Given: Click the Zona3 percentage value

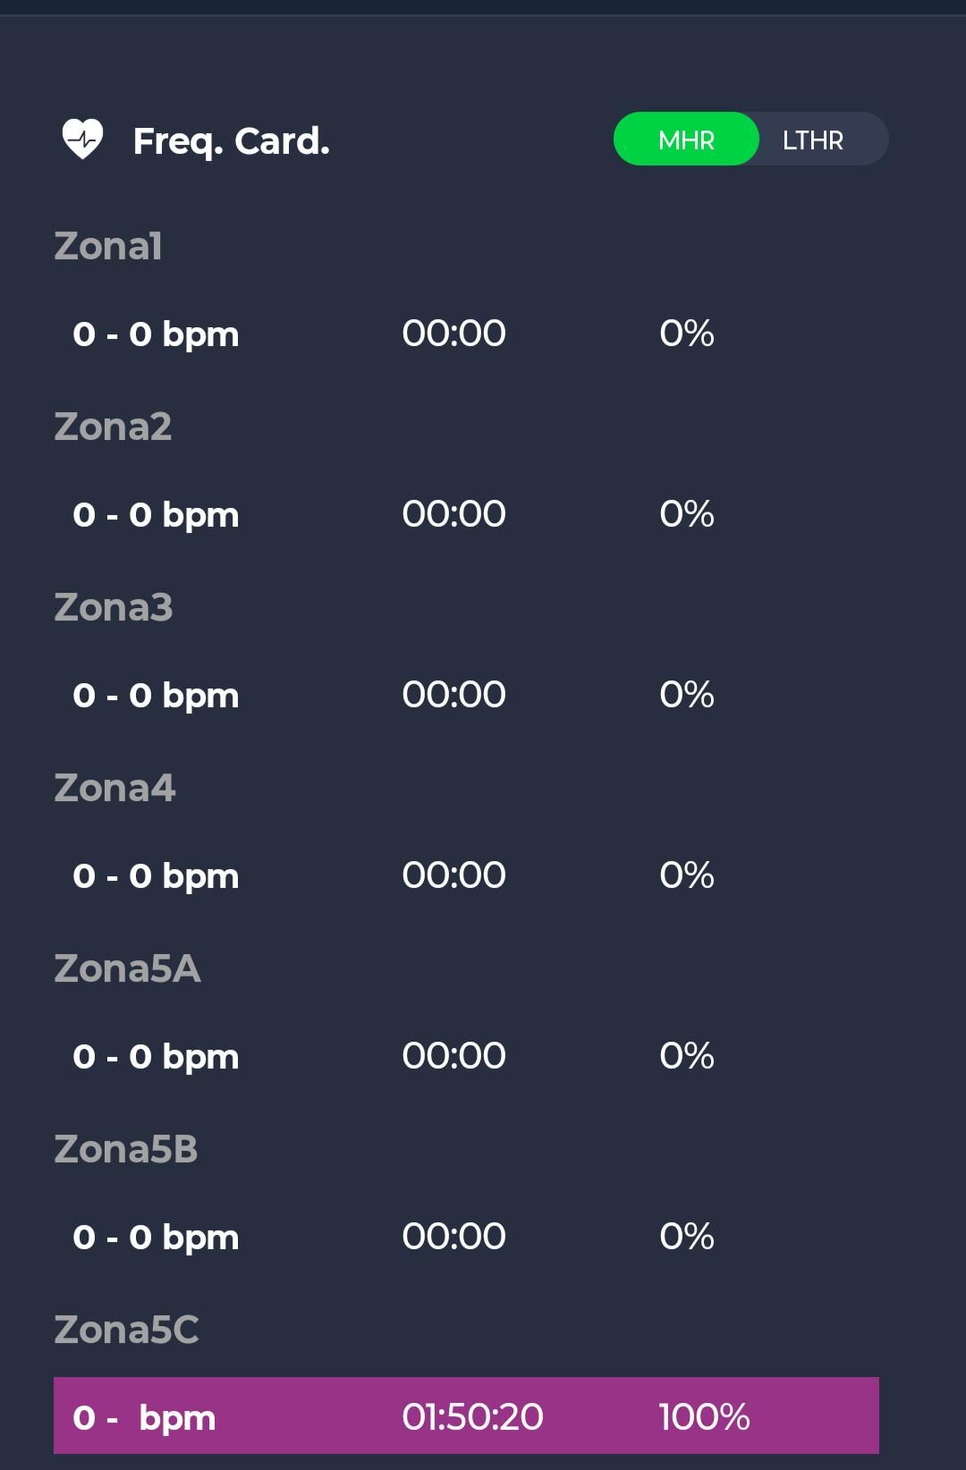Looking at the screenshot, I should tap(686, 695).
